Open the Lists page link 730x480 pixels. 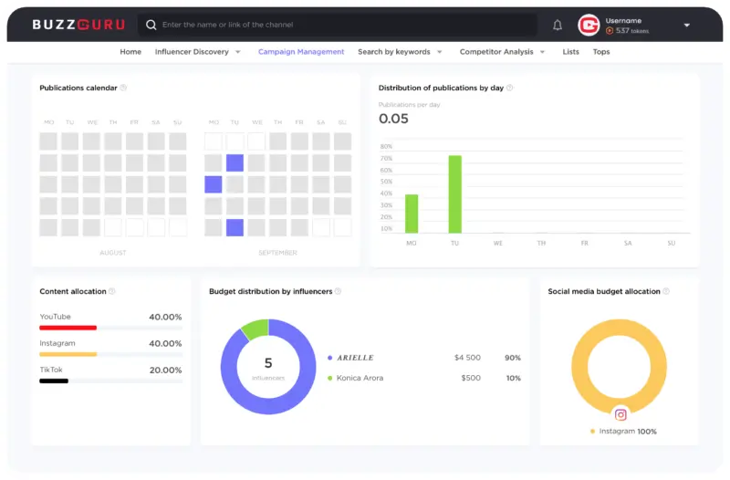tap(570, 52)
